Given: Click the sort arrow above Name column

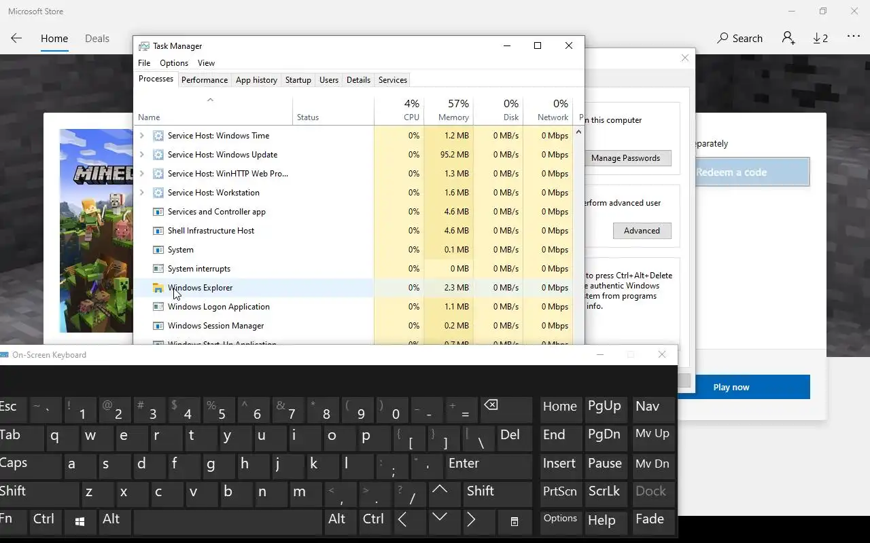Looking at the screenshot, I should 210,100.
